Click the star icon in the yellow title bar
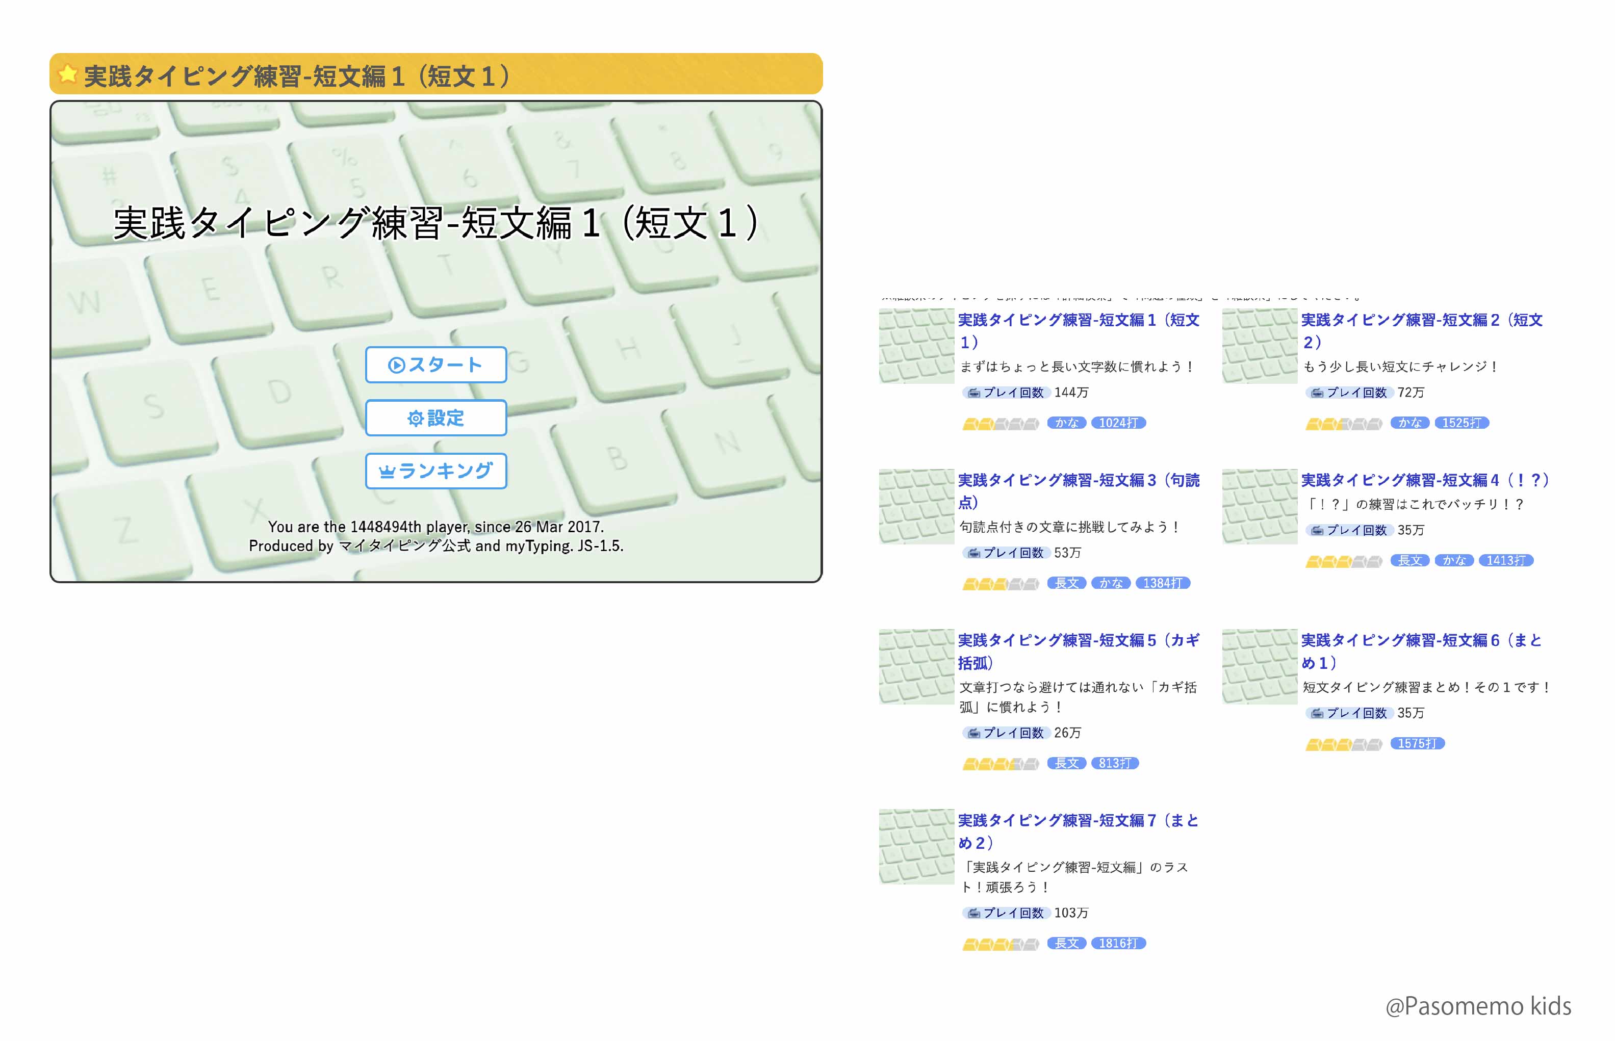This screenshot has width=1615, height=1041. tap(68, 74)
